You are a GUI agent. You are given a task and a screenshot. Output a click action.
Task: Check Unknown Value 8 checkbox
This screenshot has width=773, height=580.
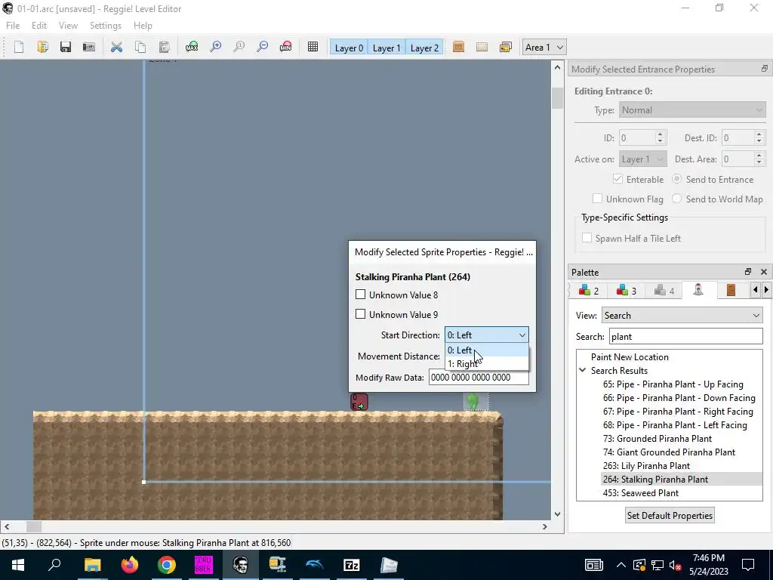[x=360, y=295]
